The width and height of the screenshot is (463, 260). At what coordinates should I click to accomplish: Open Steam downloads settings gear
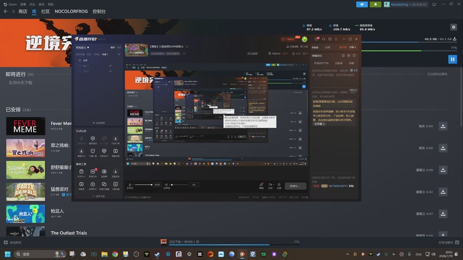tap(454, 27)
